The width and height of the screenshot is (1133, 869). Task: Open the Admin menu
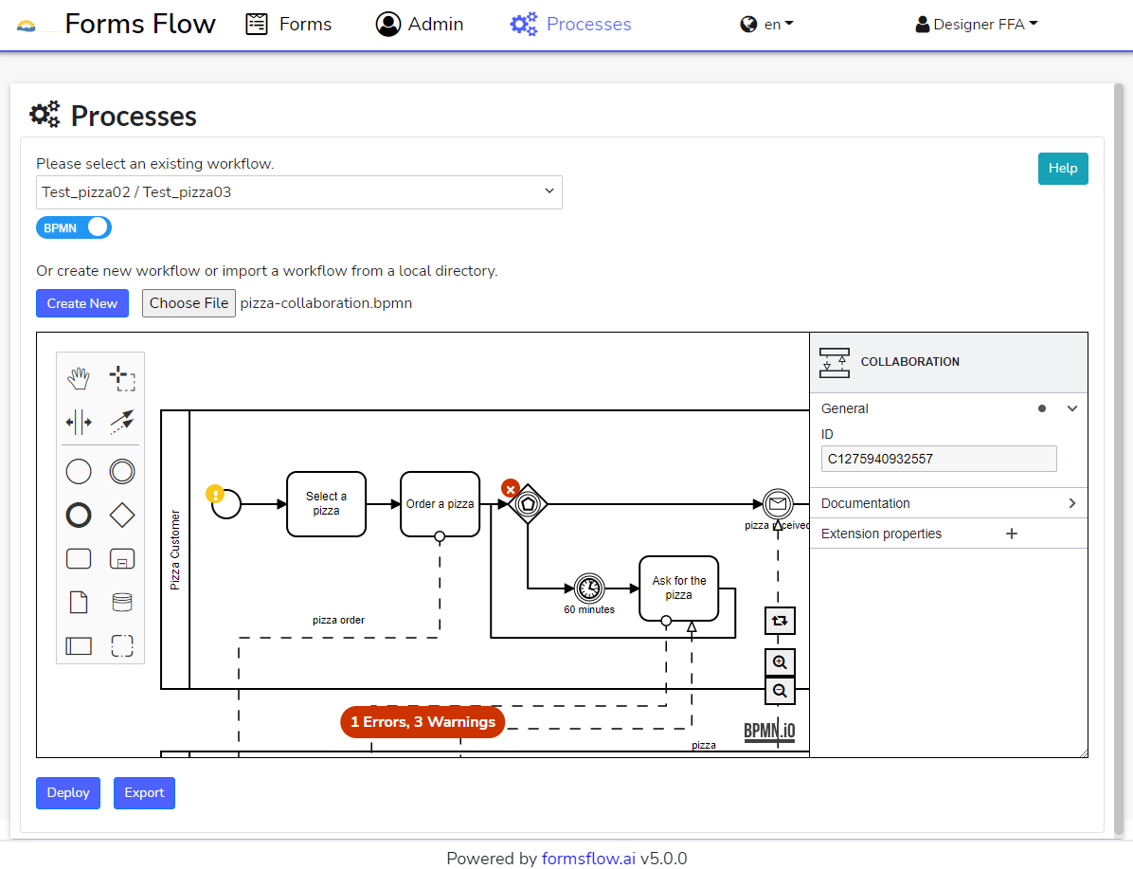(x=419, y=25)
